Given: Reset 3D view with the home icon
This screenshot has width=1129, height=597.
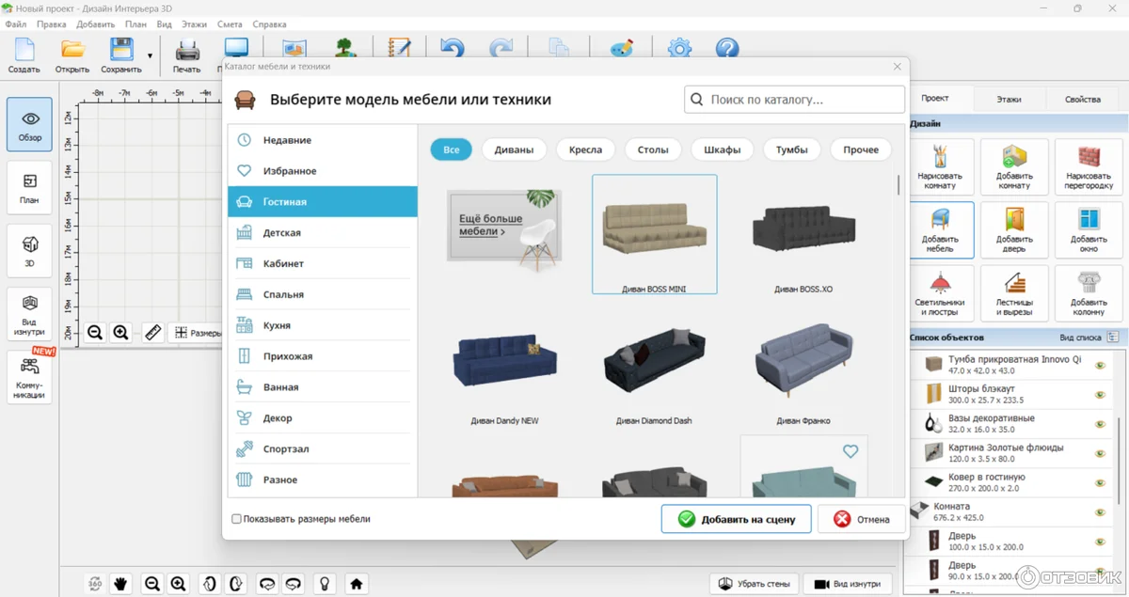Looking at the screenshot, I should coord(357,584).
